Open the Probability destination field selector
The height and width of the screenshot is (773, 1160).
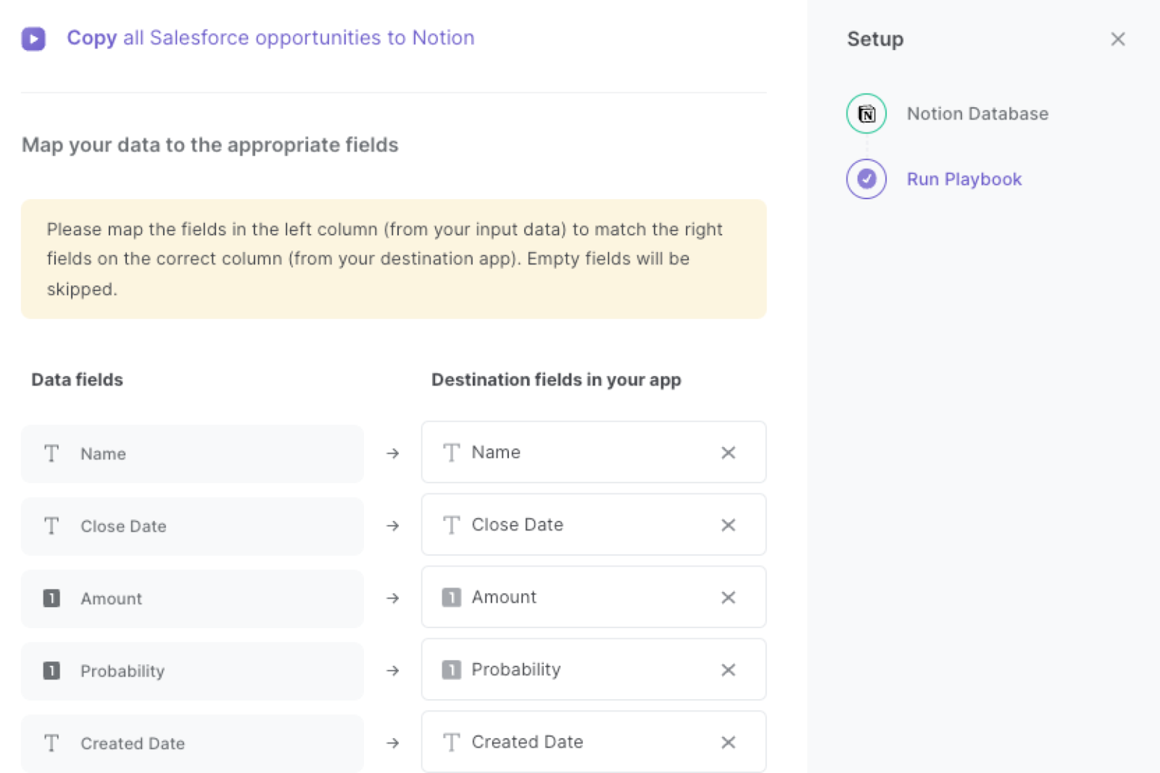pos(594,669)
